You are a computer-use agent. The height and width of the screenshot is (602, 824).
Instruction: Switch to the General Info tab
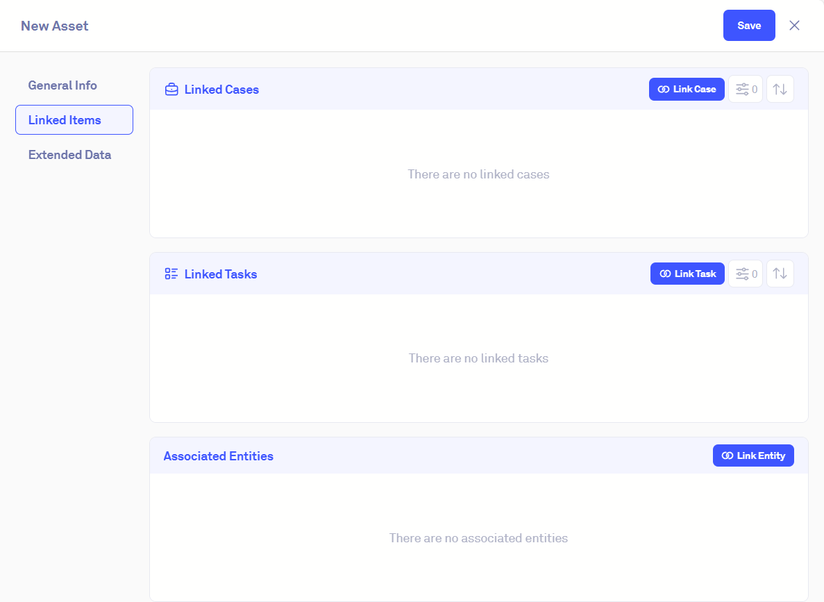click(62, 85)
